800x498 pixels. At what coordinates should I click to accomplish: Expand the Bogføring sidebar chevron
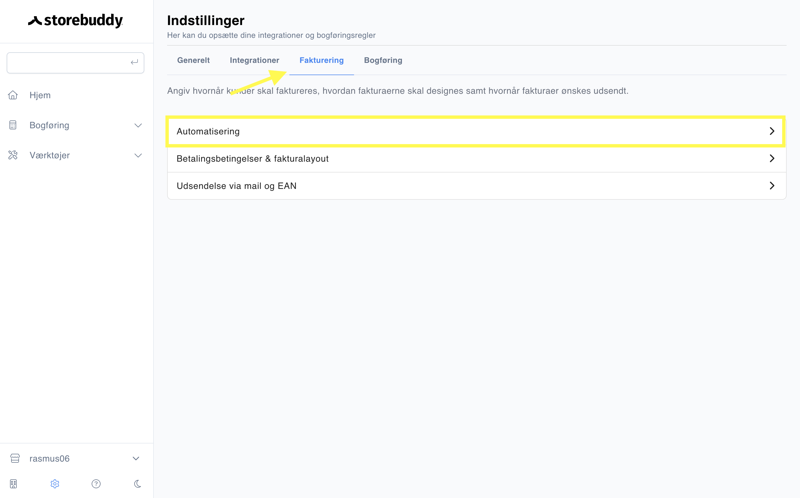coord(138,125)
